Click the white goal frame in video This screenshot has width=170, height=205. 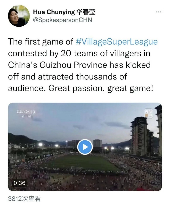click(76, 168)
